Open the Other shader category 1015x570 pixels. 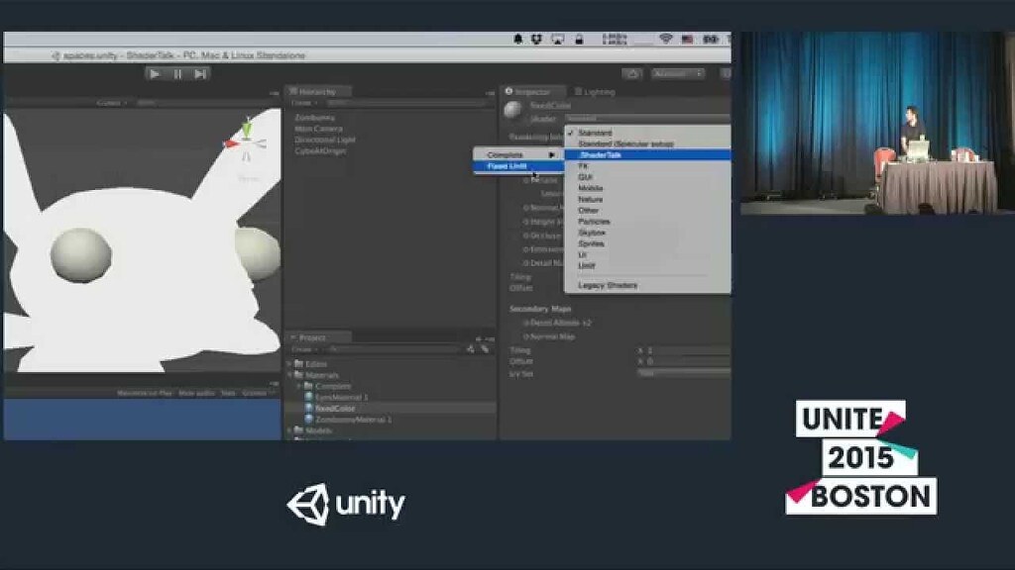647,210
